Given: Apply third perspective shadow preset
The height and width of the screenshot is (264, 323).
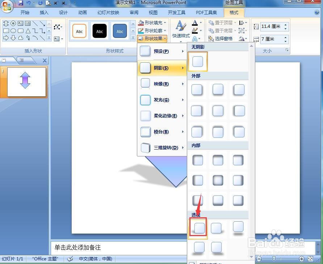Looking at the screenshot, I should 238,228.
